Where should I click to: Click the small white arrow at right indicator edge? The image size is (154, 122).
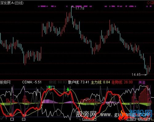point(153,97)
